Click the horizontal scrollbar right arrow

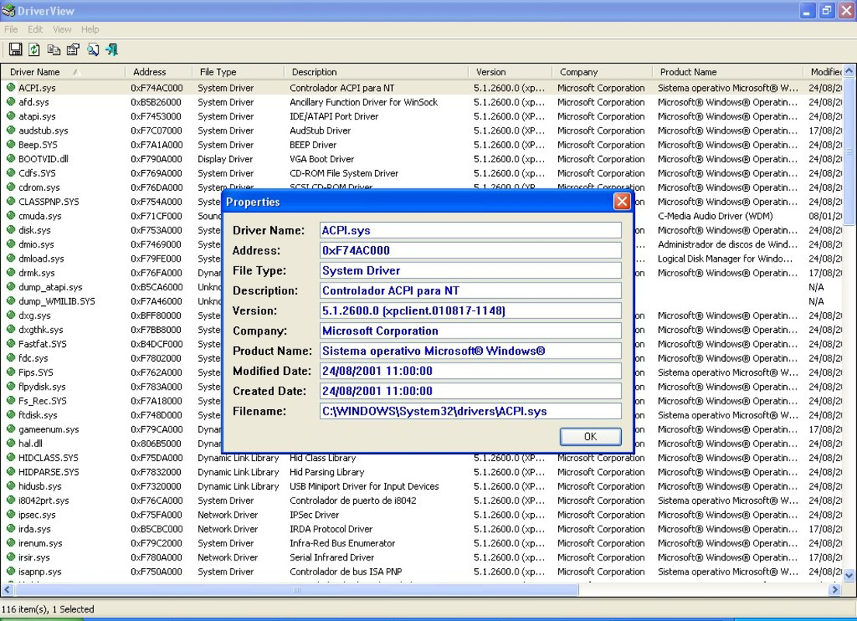[834, 589]
